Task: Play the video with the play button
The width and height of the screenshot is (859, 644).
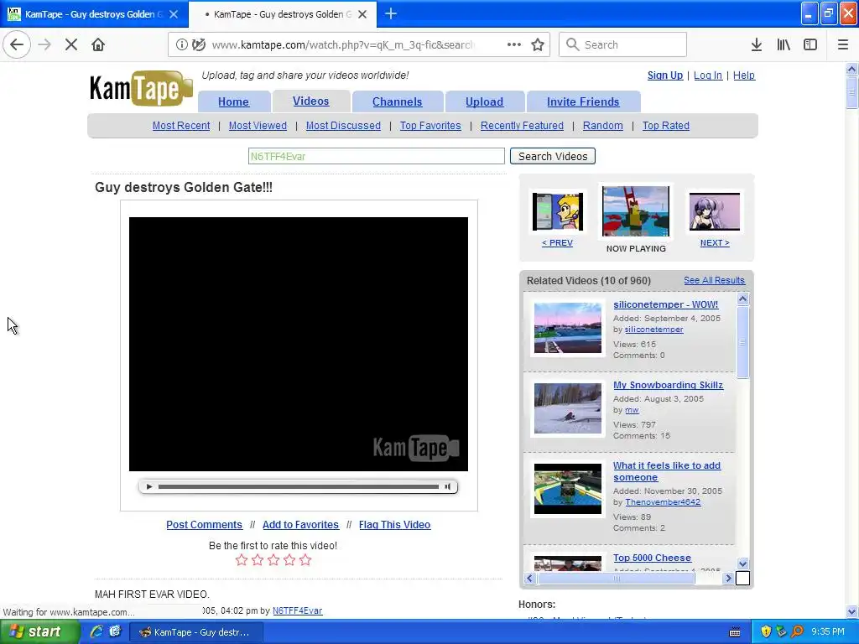Action: coord(149,486)
